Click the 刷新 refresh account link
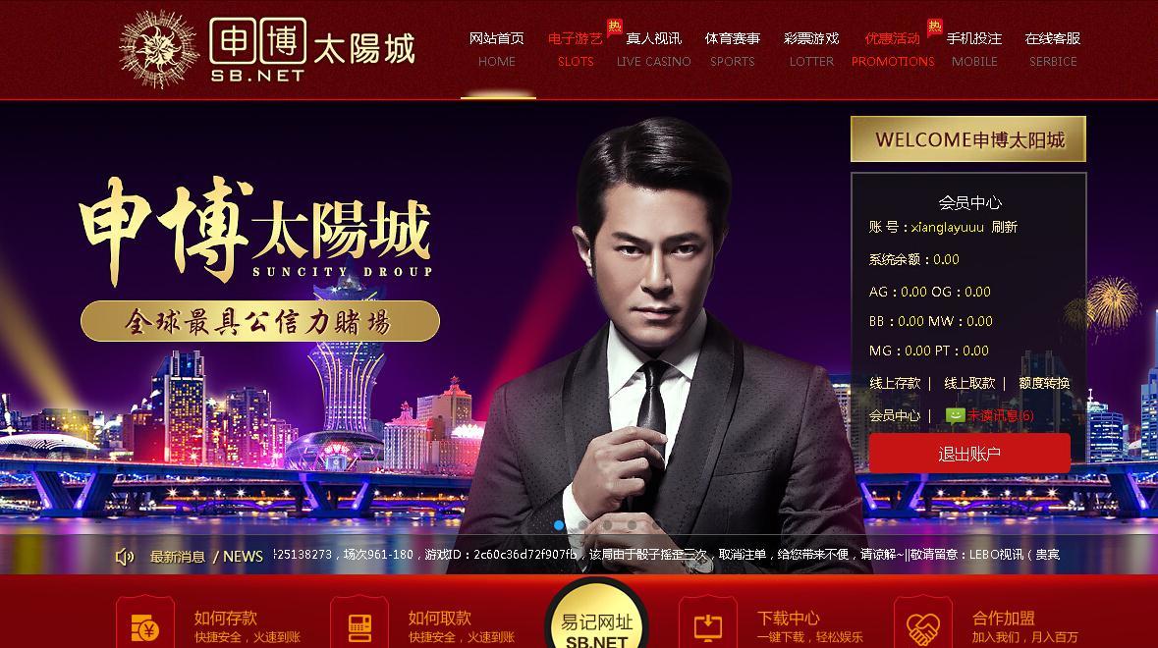1158x648 pixels. coord(1005,228)
